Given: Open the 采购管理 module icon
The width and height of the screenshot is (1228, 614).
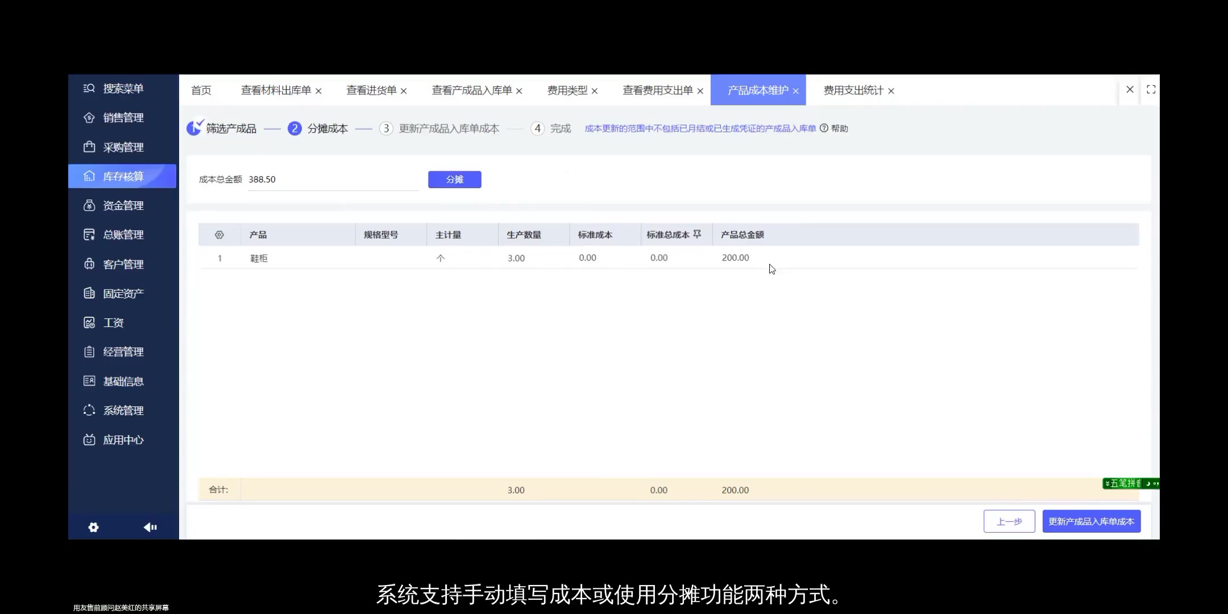Looking at the screenshot, I should (89, 147).
